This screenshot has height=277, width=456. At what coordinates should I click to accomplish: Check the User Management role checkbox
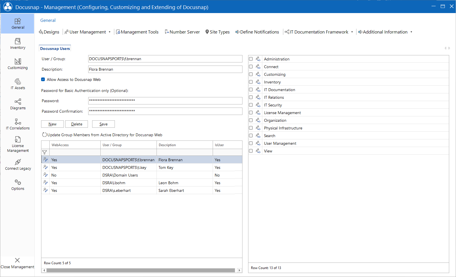coord(251,143)
